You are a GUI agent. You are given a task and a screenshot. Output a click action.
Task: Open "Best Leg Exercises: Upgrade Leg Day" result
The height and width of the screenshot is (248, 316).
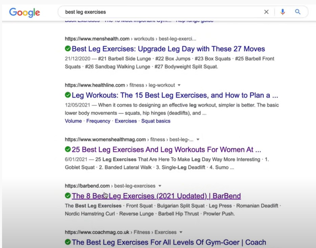(x=168, y=49)
